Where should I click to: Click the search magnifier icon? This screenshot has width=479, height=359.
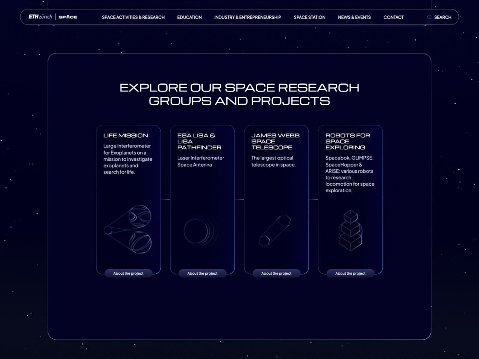pyautogui.click(x=429, y=17)
